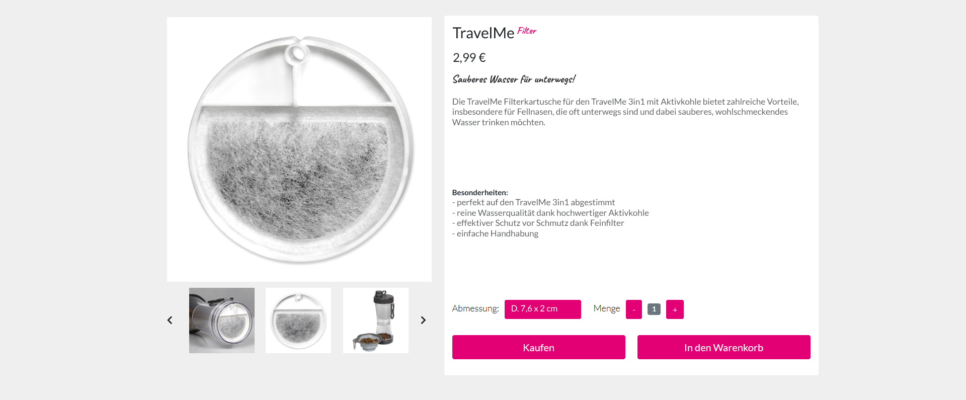Click the TravelMe Filterkartusche description paragraph
The height and width of the screenshot is (400, 966).
(x=625, y=112)
